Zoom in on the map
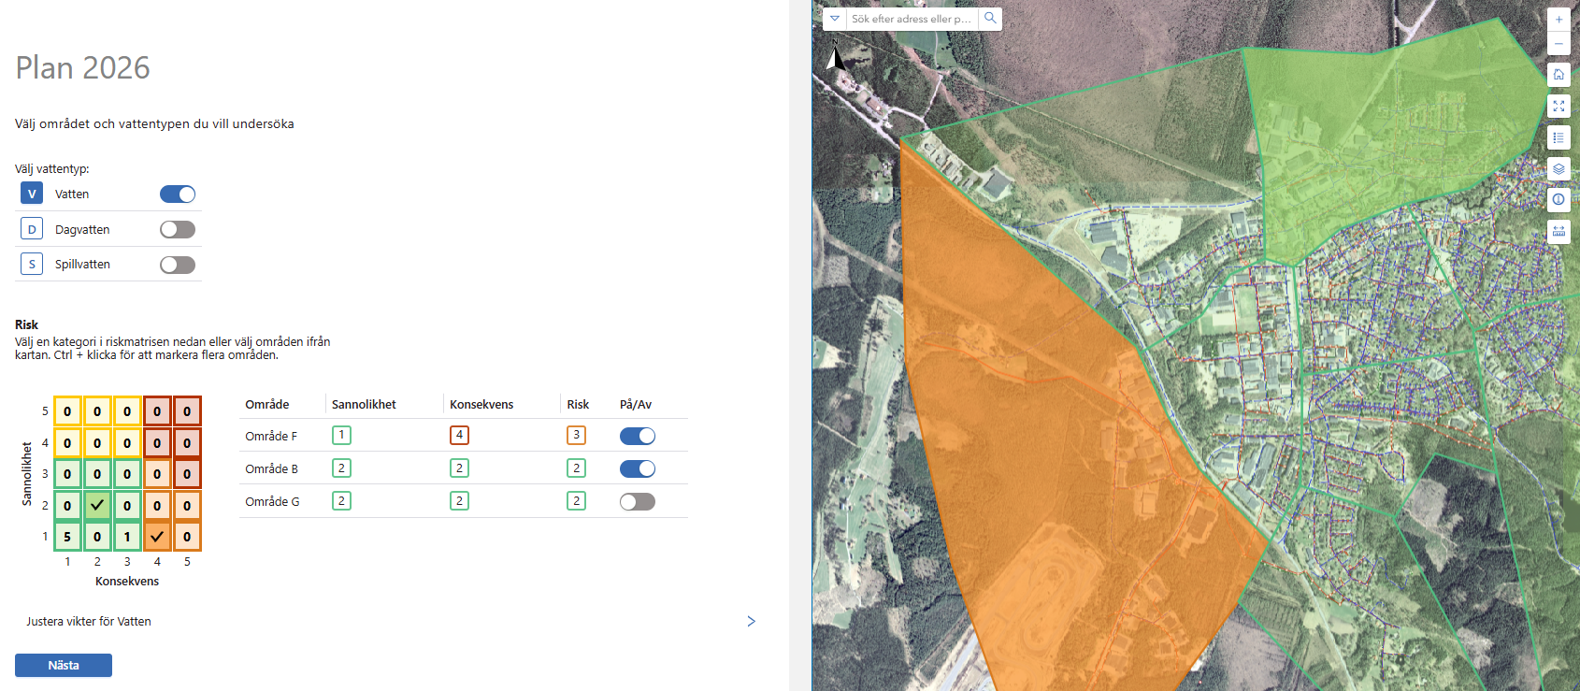Viewport: 1580px width, 691px height. pyautogui.click(x=1558, y=19)
